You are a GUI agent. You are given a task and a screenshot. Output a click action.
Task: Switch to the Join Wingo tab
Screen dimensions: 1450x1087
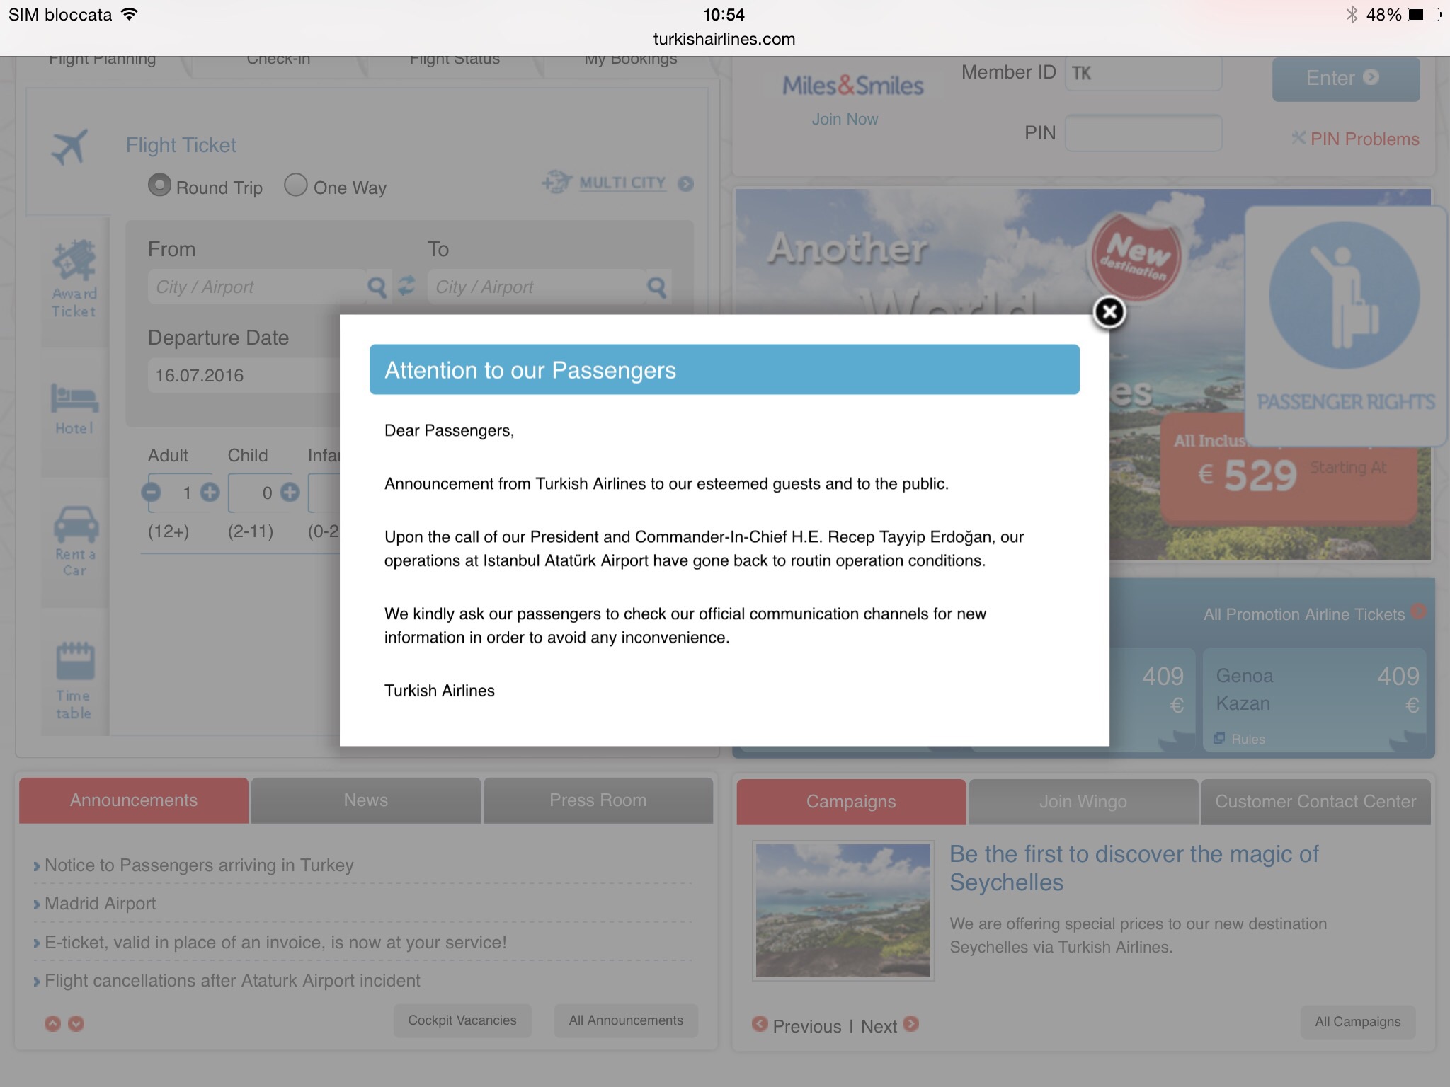tap(1083, 802)
